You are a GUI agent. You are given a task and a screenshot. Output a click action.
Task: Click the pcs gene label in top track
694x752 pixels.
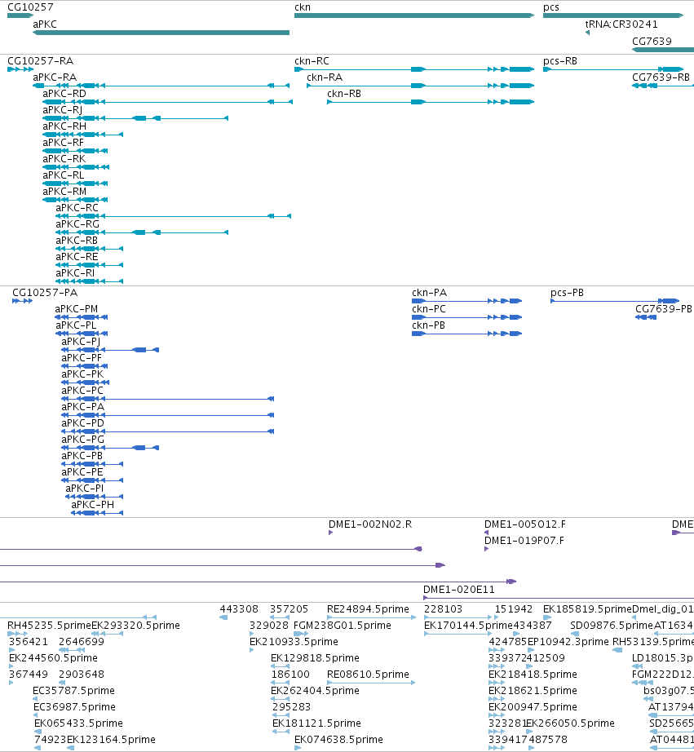(551, 7)
